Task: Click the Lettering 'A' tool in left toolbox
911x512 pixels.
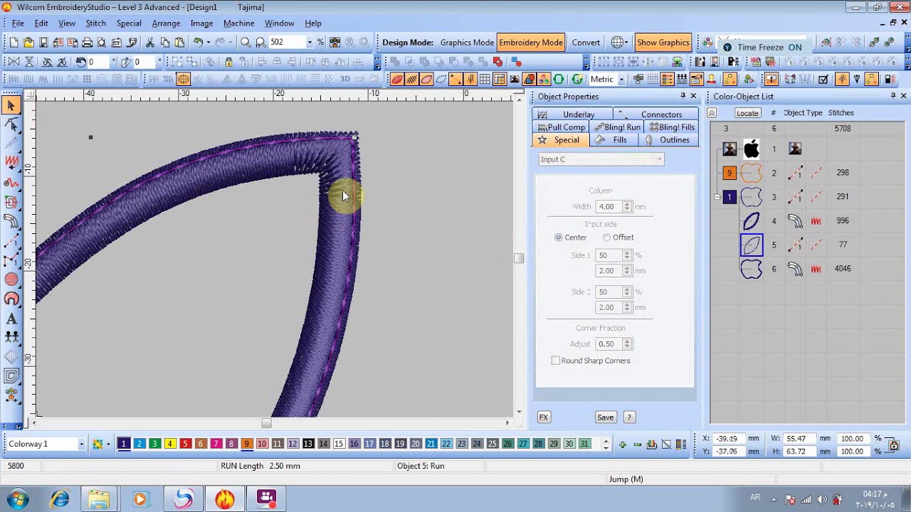Action: (x=11, y=319)
